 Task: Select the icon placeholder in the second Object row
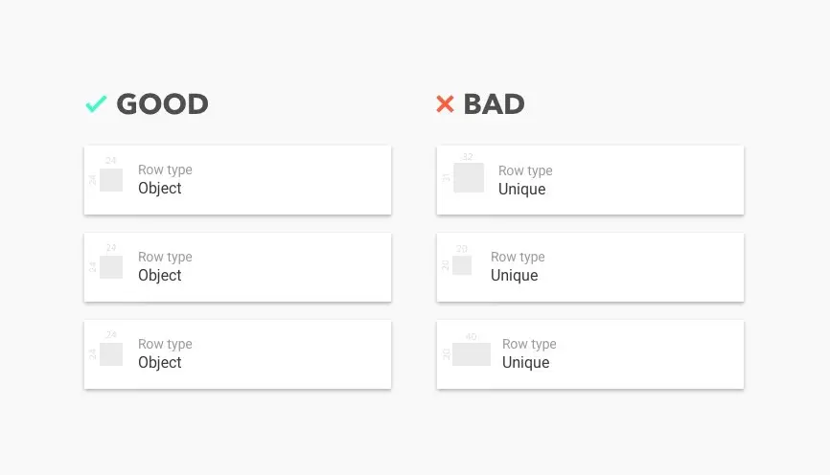pyautogui.click(x=111, y=267)
